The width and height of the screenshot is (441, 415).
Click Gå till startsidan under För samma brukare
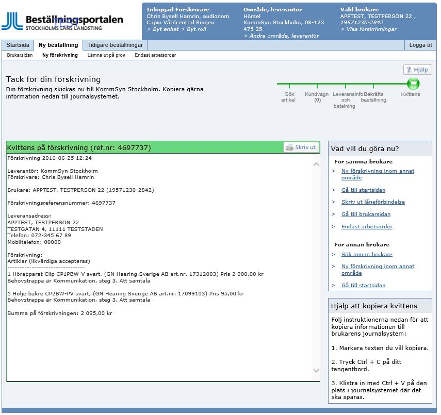coord(363,190)
